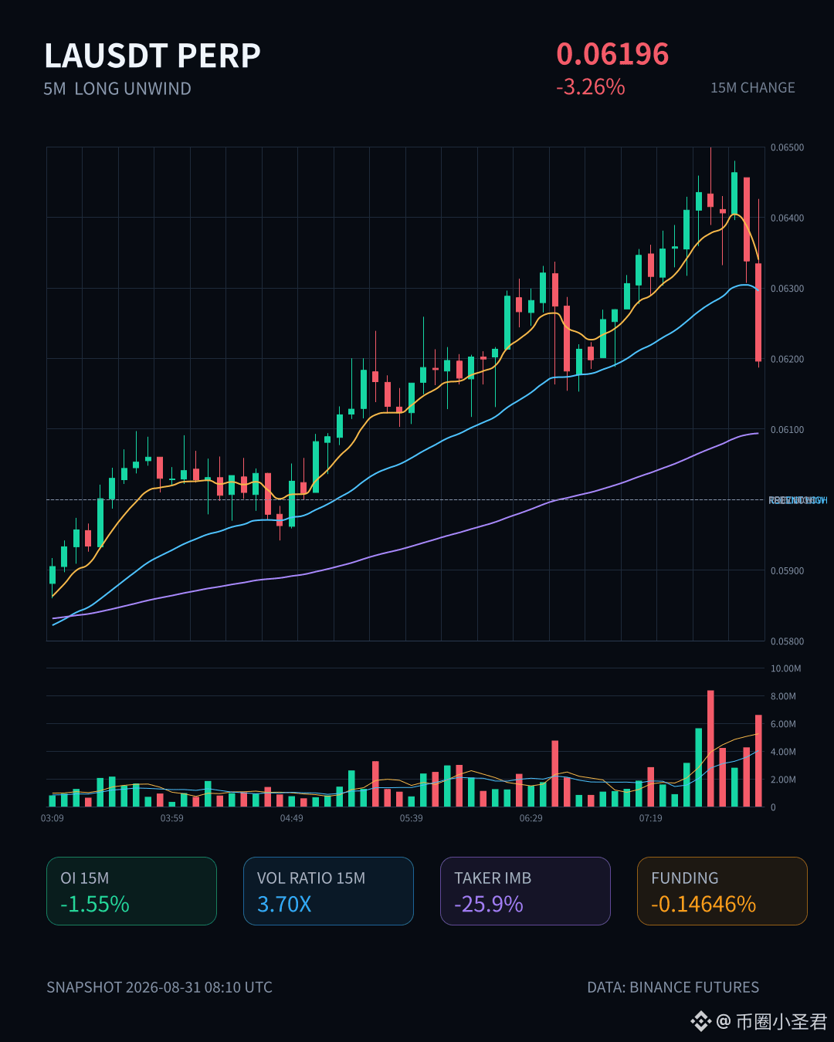Click the 4.00M volume axis label

[x=783, y=752]
